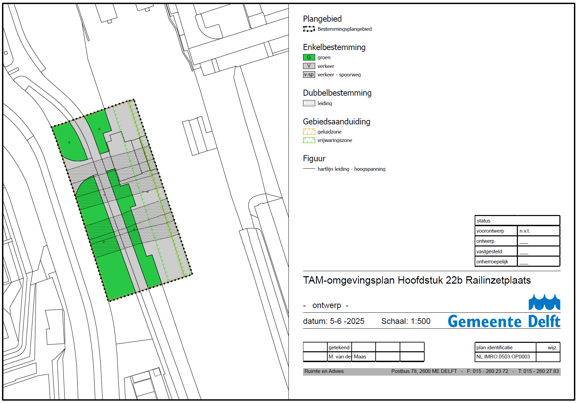This screenshot has height=403, width=578.
Task: Click the grey V verkeer swatch
Action: [309, 66]
